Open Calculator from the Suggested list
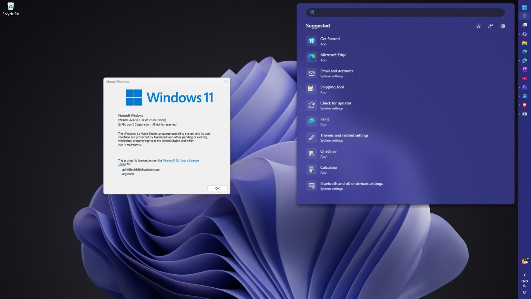531x299 pixels. [405, 169]
